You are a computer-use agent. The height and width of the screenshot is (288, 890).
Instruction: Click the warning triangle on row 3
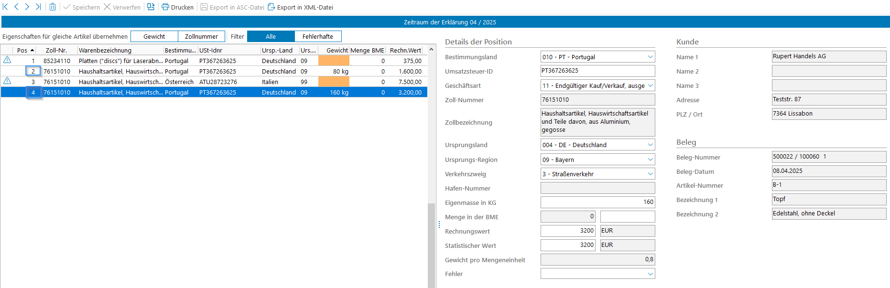7,81
